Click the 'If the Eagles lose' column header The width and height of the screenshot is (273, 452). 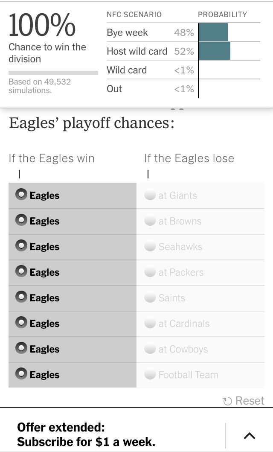(x=189, y=158)
